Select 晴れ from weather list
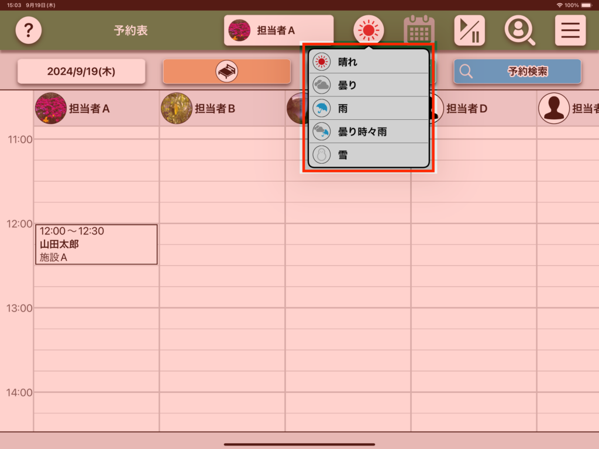Image resolution: width=599 pixels, height=449 pixels. 369,62
